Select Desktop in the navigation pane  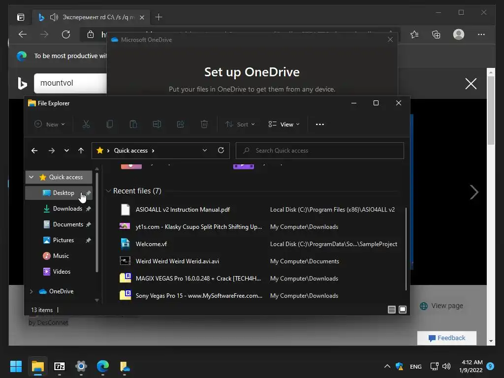[59, 193]
